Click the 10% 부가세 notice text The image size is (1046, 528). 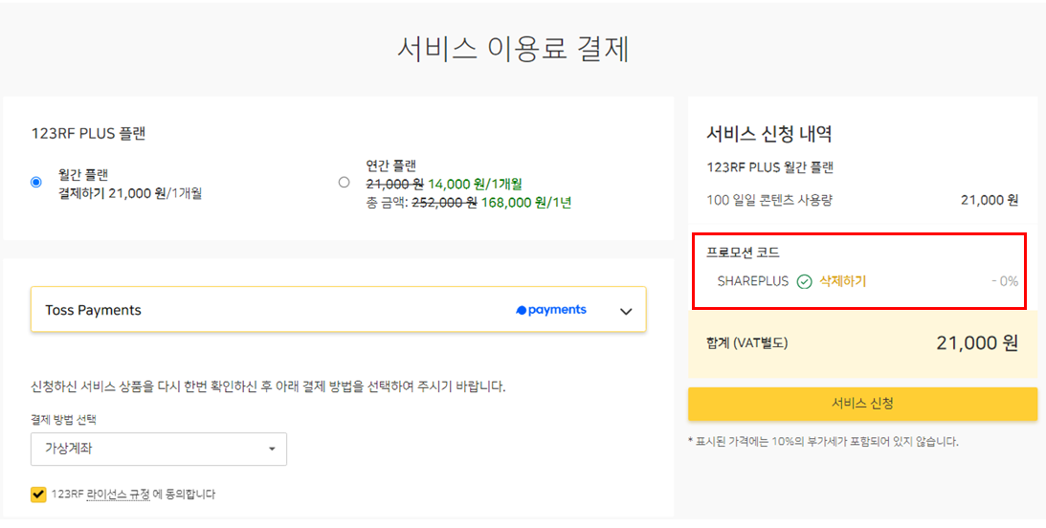point(823,441)
